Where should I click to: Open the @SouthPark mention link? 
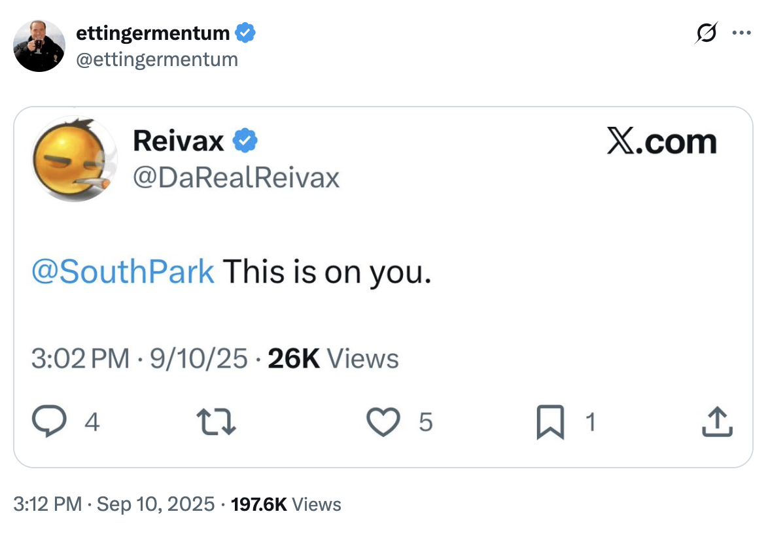click(123, 271)
